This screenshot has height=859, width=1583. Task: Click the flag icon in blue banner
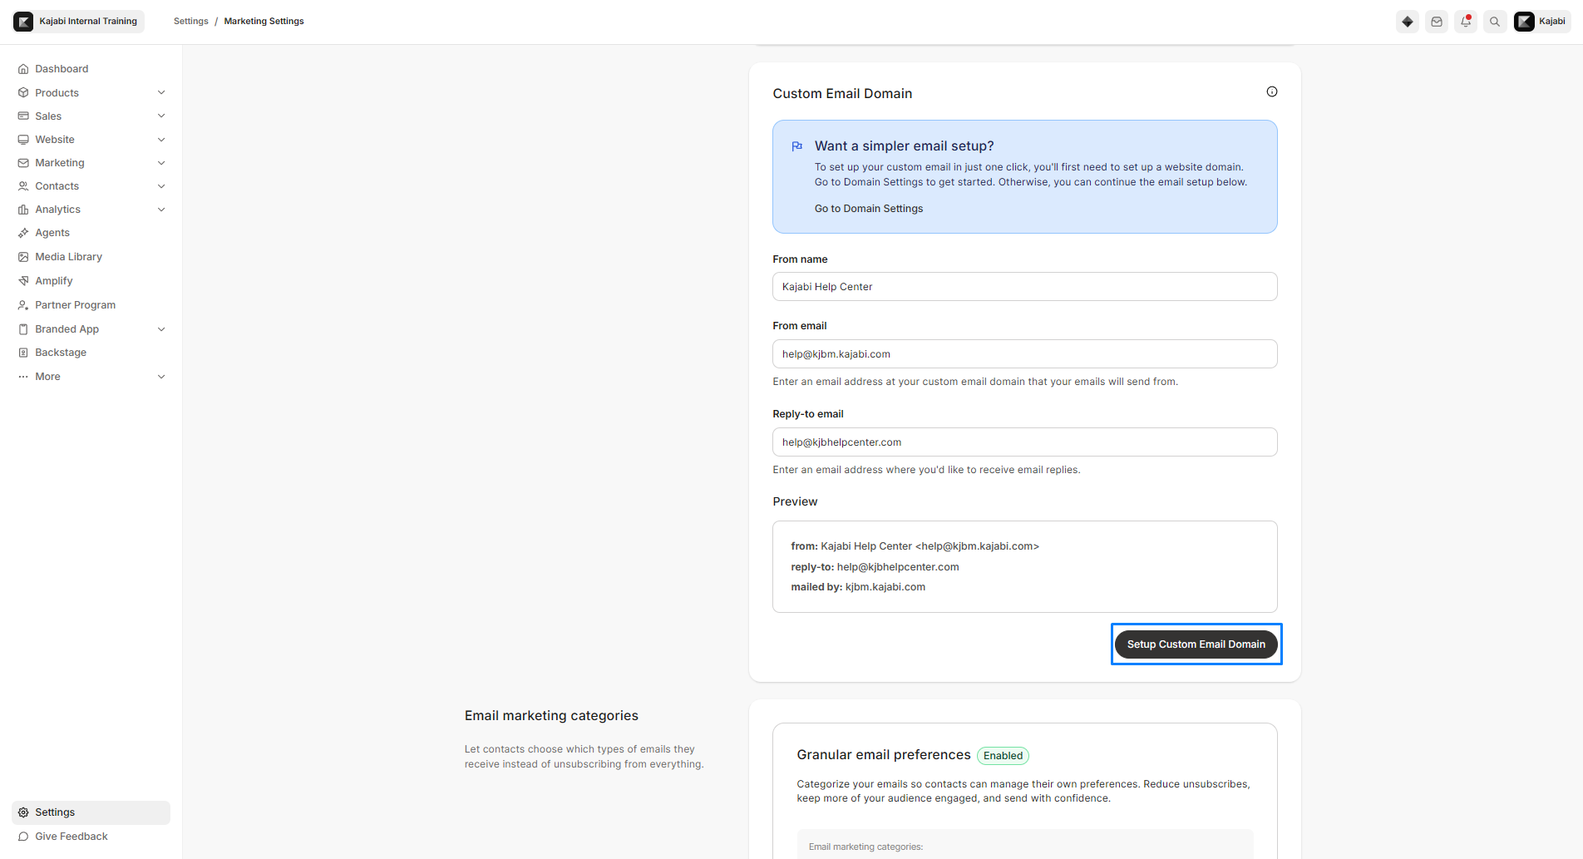(797, 146)
